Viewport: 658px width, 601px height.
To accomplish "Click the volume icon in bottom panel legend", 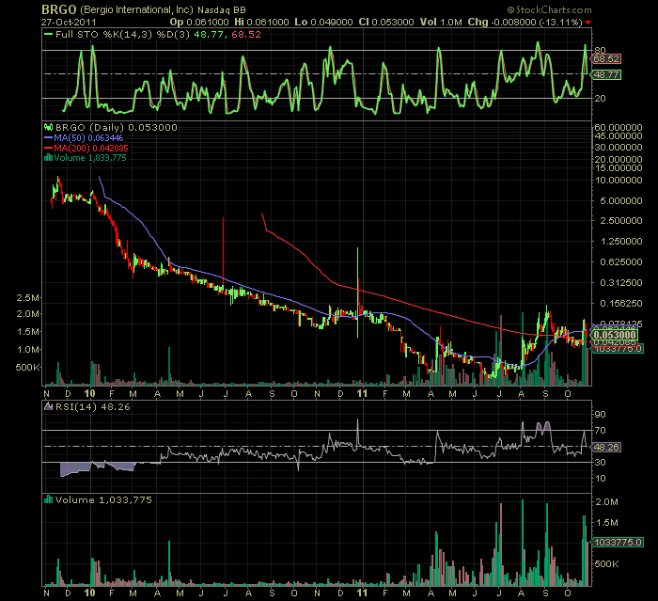I will coord(49,499).
